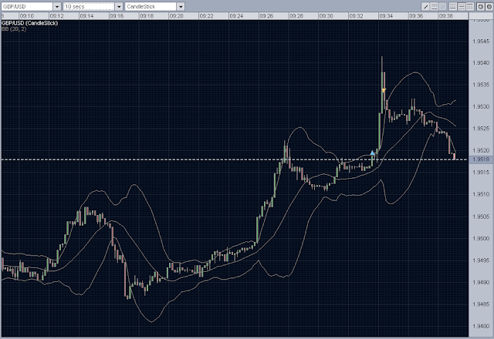
Task: Click the 1.9500 price axis label
Action: coord(482,238)
